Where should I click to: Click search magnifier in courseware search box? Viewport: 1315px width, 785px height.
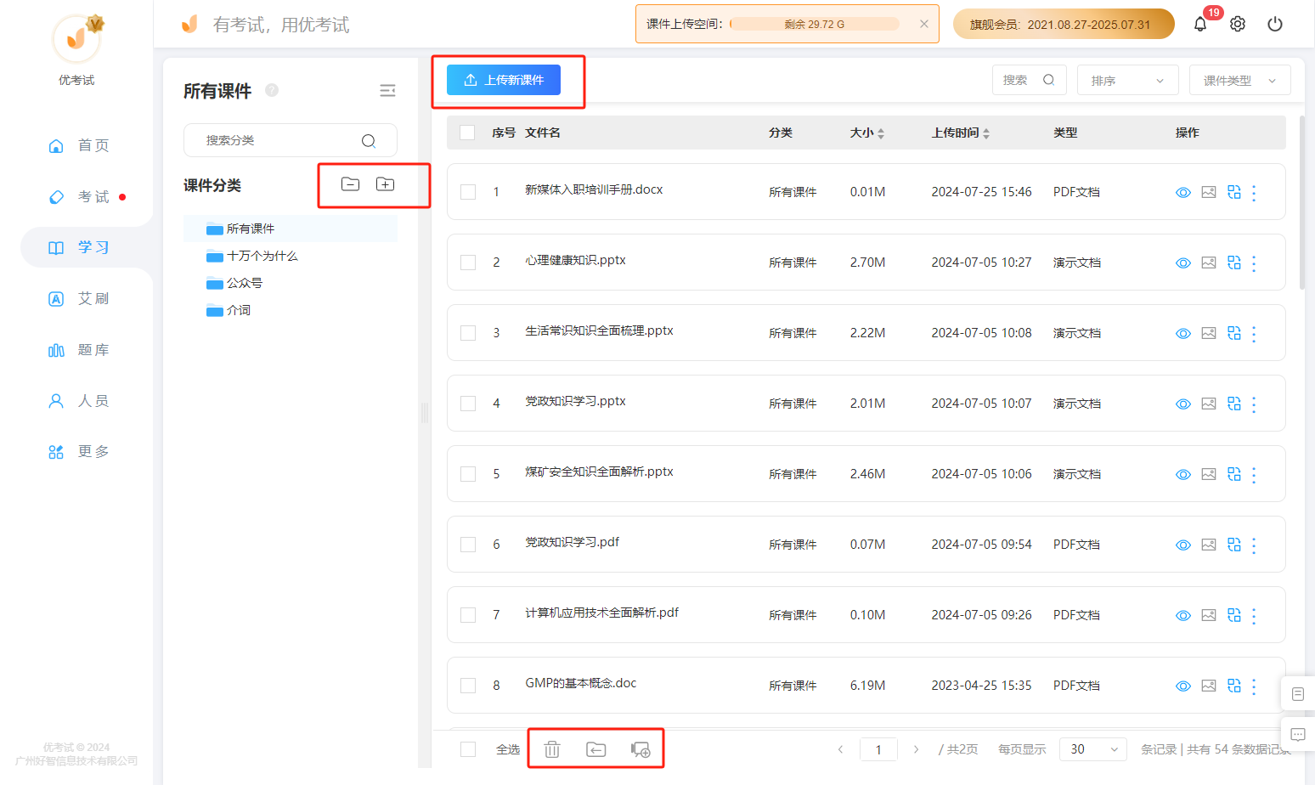[x=1049, y=80]
